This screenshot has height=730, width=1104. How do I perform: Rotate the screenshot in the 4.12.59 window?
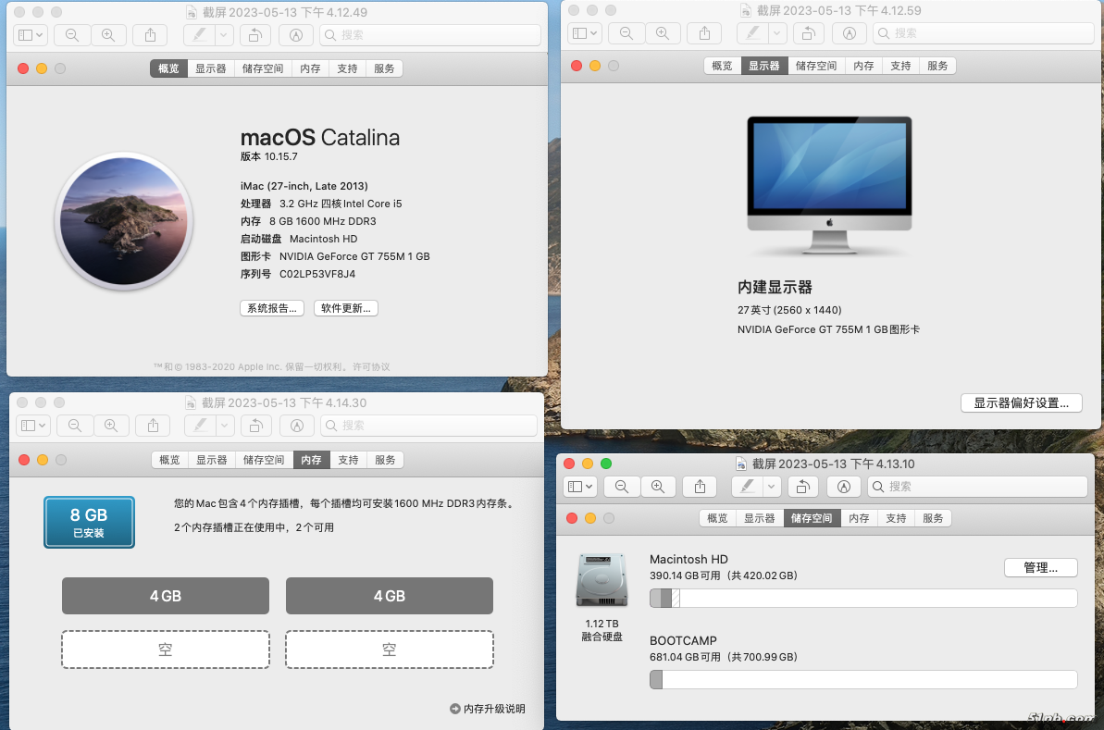809,33
